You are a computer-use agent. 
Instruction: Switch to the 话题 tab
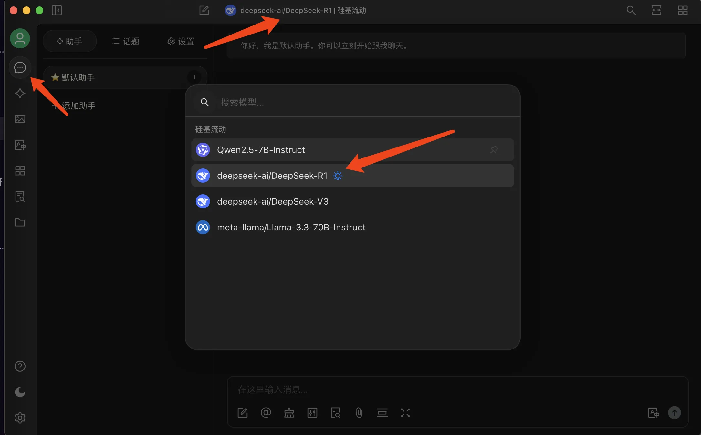(126, 41)
